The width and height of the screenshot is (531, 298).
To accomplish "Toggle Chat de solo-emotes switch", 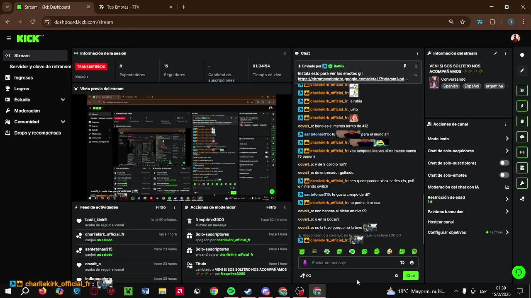I will (x=504, y=175).
